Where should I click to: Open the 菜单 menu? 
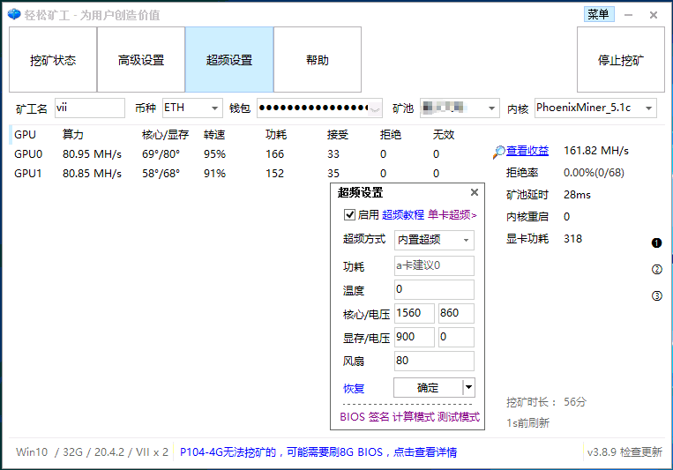click(598, 14)
